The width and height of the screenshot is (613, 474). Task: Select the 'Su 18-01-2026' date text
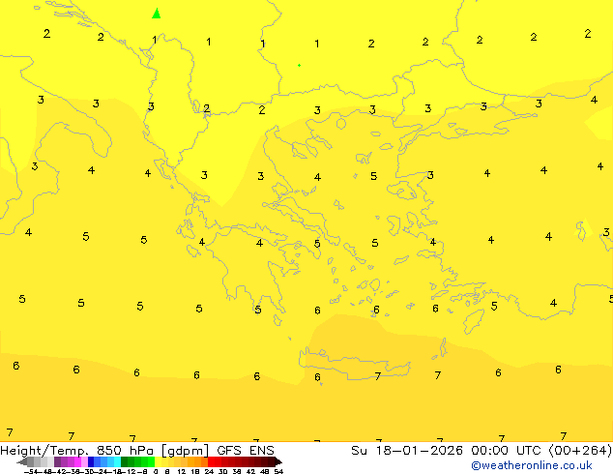coord(407,451)
